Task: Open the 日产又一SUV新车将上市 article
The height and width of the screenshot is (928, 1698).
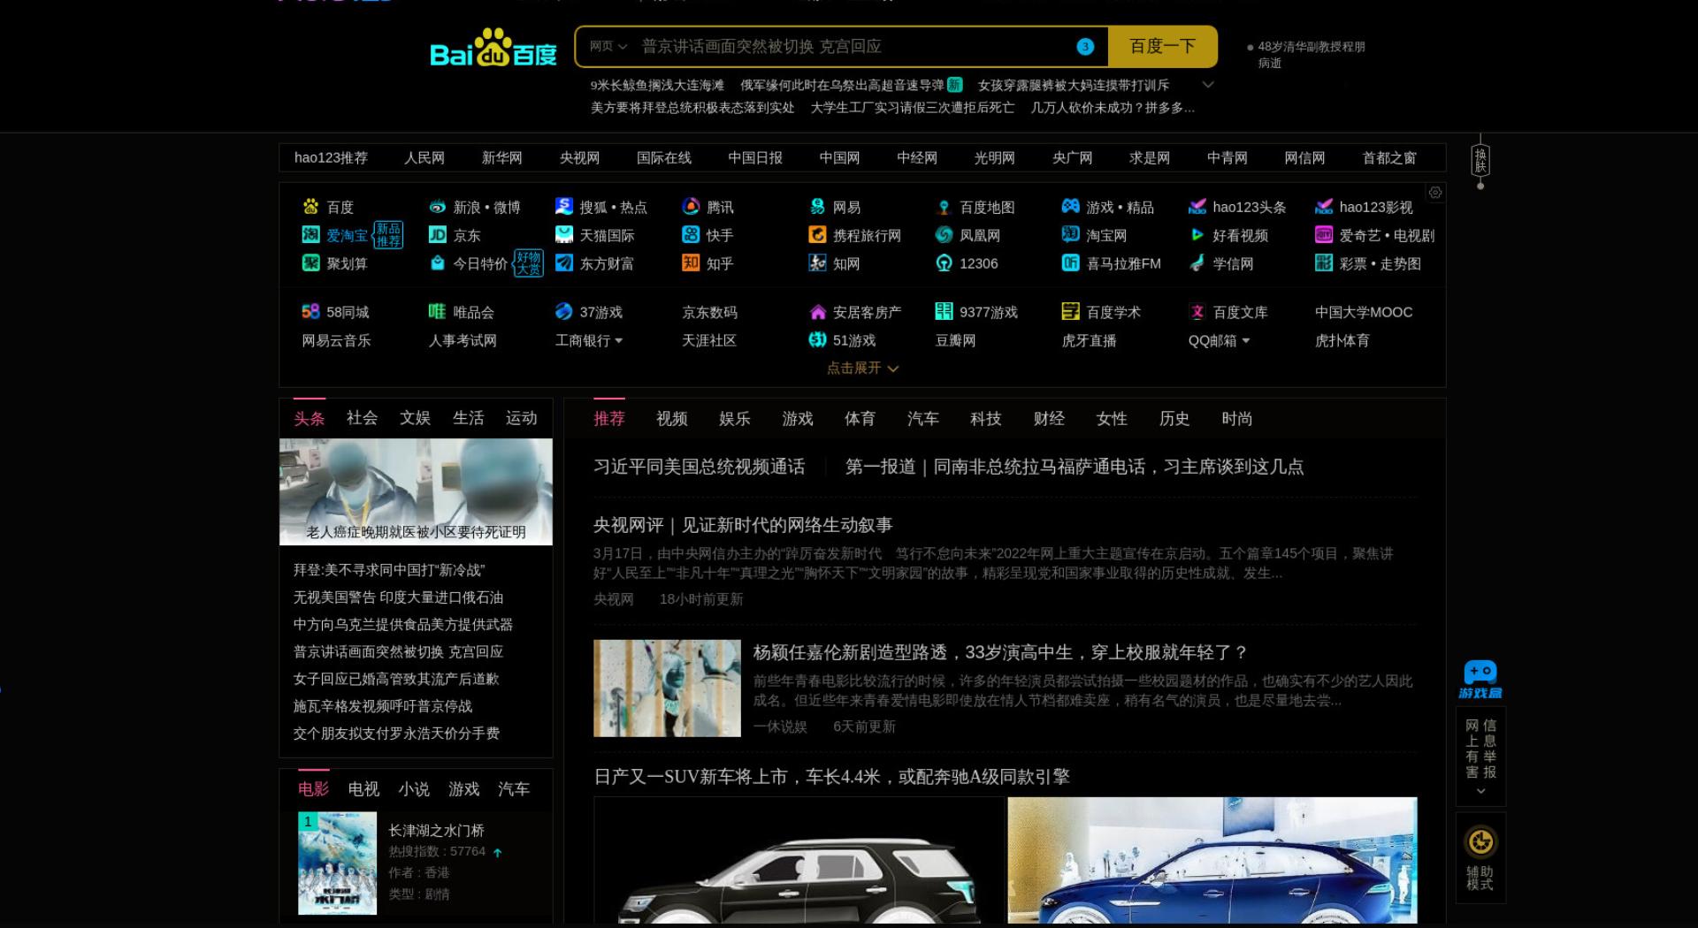Action: point(831,777)
